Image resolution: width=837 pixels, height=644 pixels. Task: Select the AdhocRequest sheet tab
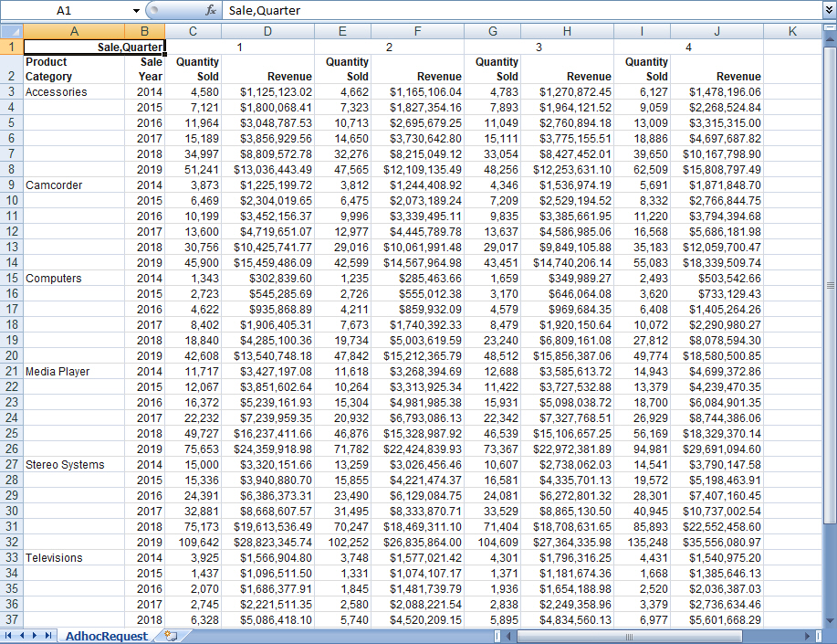coord(106,636)
